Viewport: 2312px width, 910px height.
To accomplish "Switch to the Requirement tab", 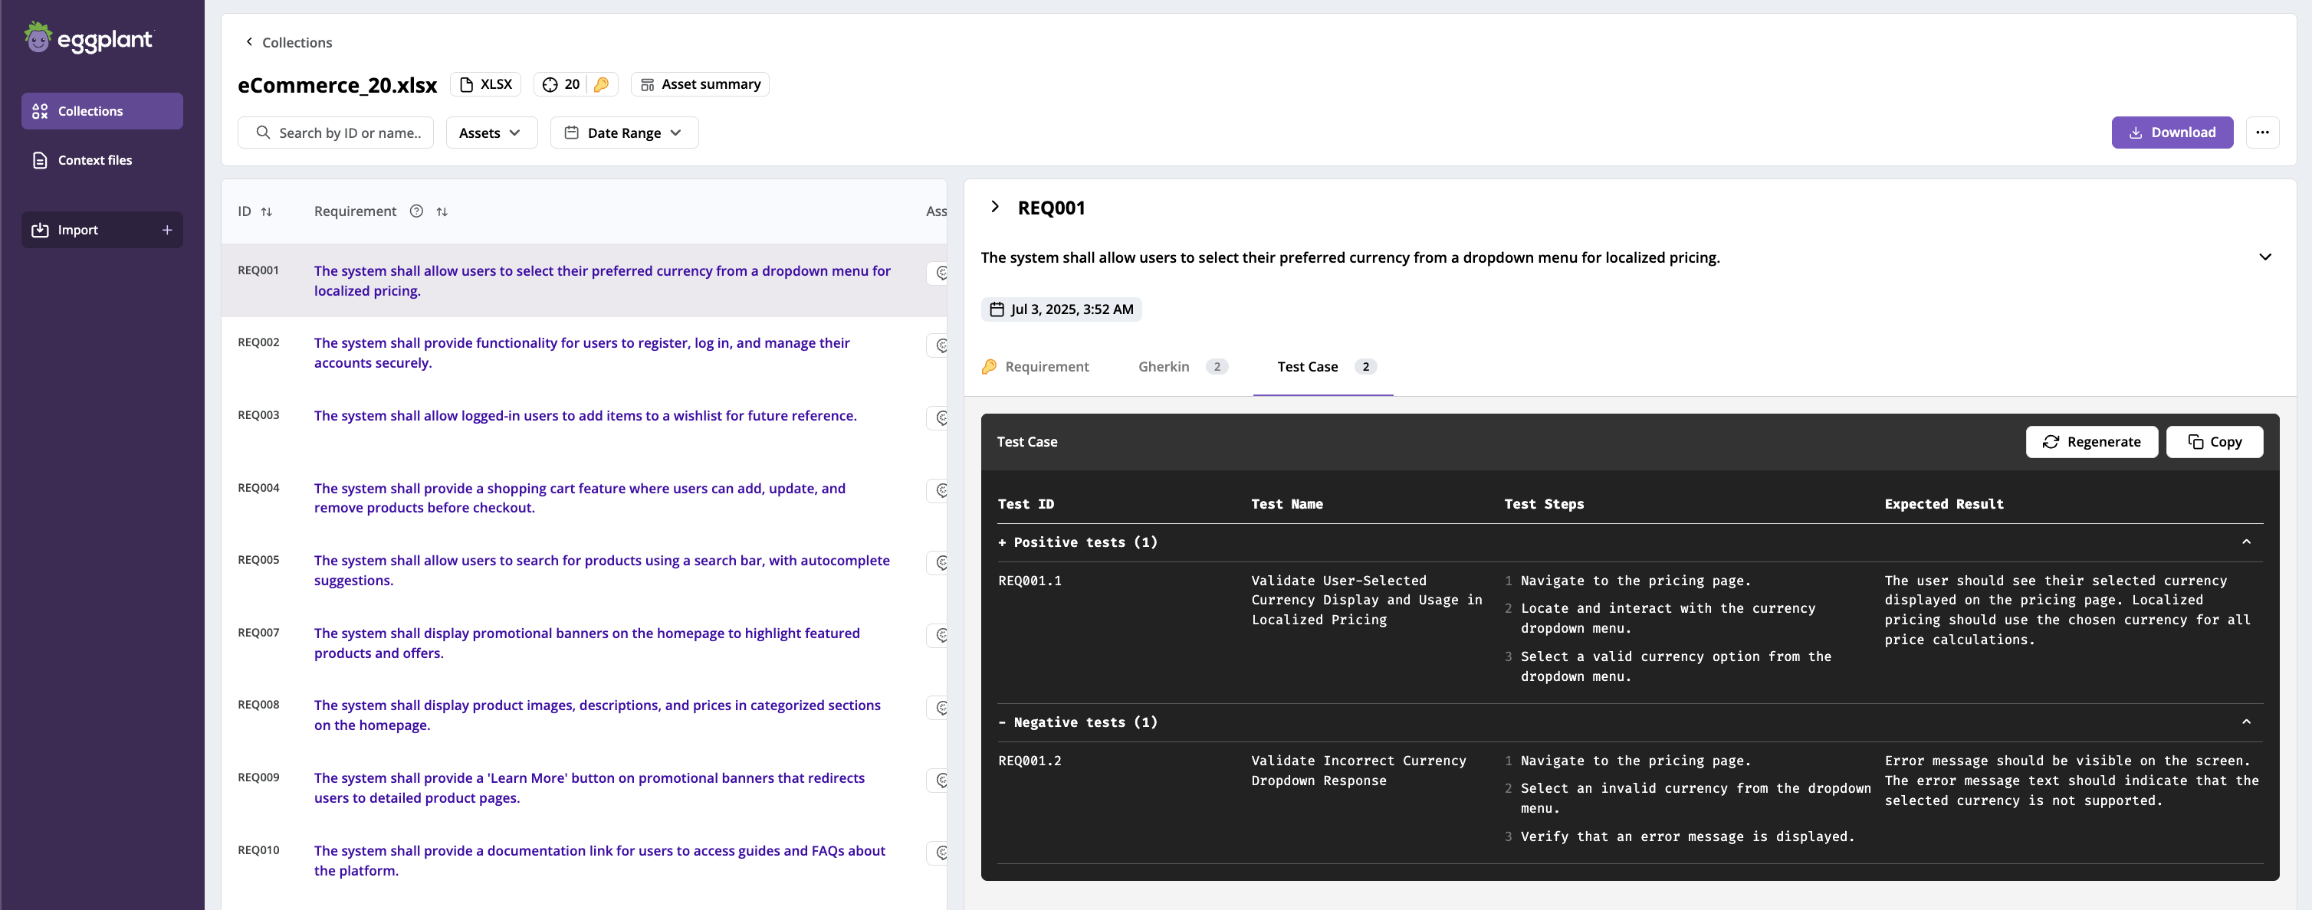I will point(1035,367).
